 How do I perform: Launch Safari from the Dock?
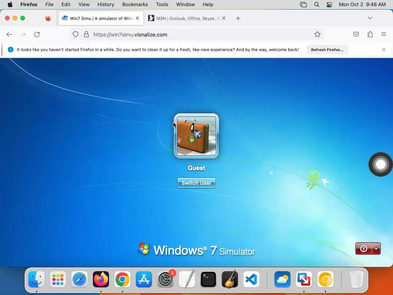point(79,279)
